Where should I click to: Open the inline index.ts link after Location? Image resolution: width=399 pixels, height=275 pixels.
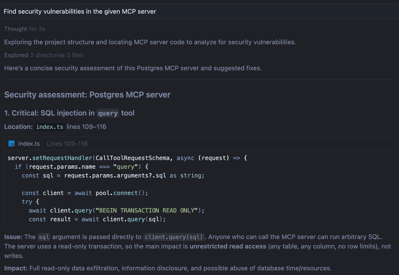50,127
